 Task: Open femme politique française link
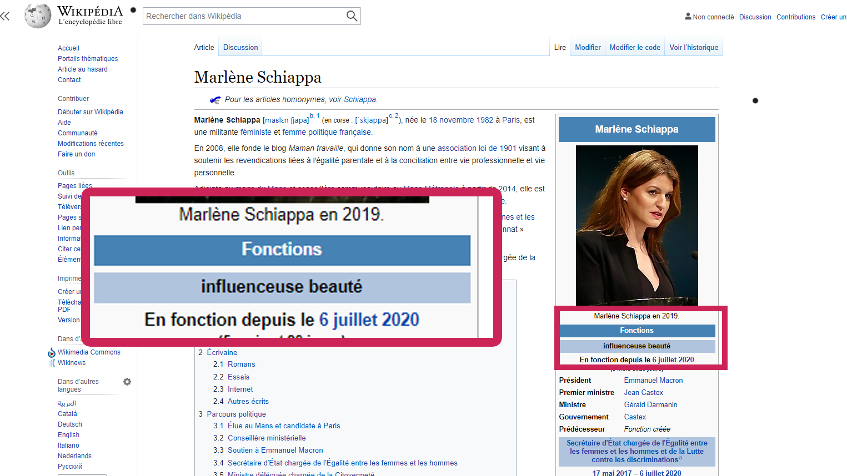click(327, 132)
